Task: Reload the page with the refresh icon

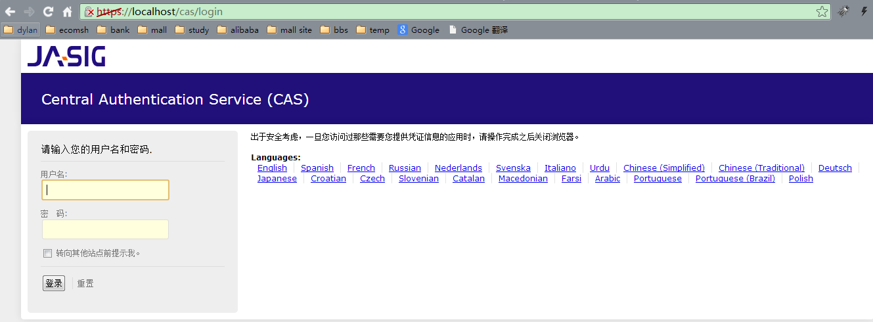Action: click(48, 12)
